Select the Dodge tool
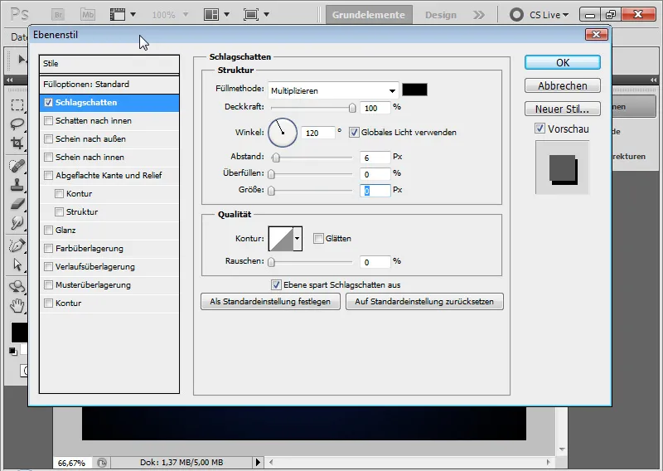This screenshot has height=471, width=663. click(17, 223)
